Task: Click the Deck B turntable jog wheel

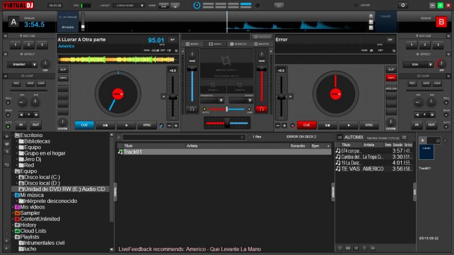Action: [335, 94]
